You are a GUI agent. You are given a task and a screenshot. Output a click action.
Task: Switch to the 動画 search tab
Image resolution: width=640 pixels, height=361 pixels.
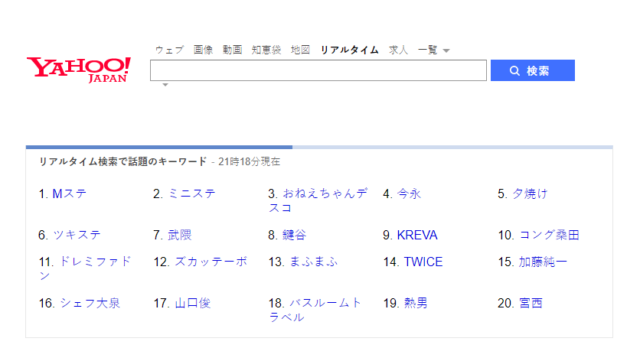click(x=232, y=50)
